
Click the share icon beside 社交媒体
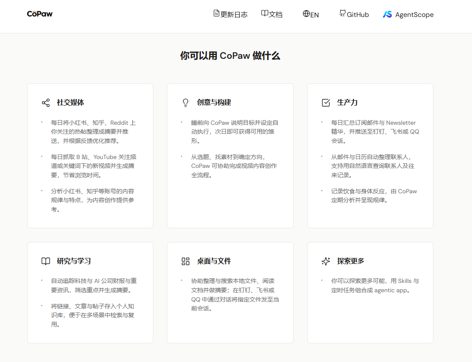point(46,103)
